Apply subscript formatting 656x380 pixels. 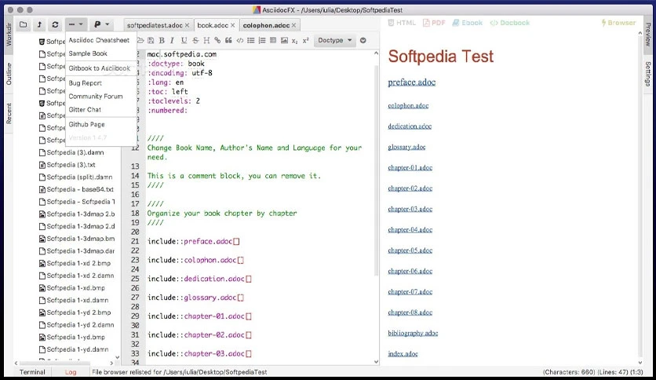click(x=295, y=41)
